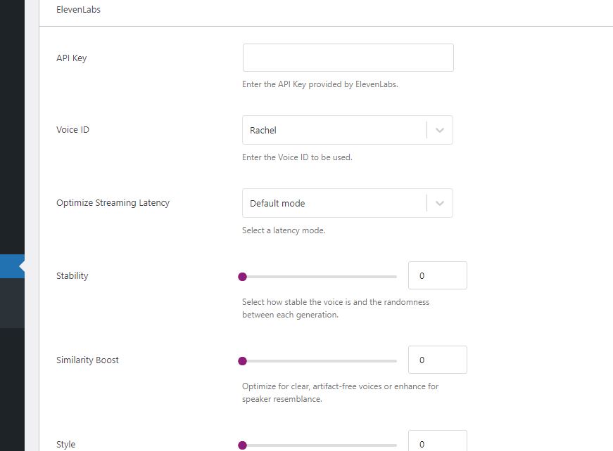The height and width of the screenshot is (451, 613).
Task: Click the Default mode dropdown arrow icon
Action: pos(439,203)
